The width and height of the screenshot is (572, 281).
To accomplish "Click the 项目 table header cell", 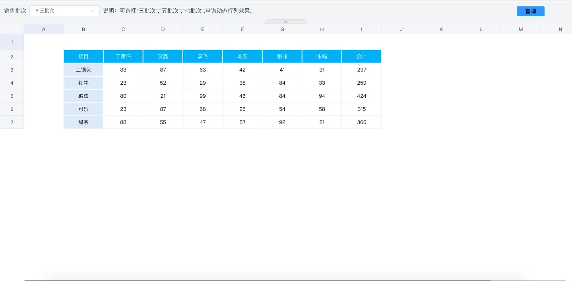I will [x=83, y=56].
